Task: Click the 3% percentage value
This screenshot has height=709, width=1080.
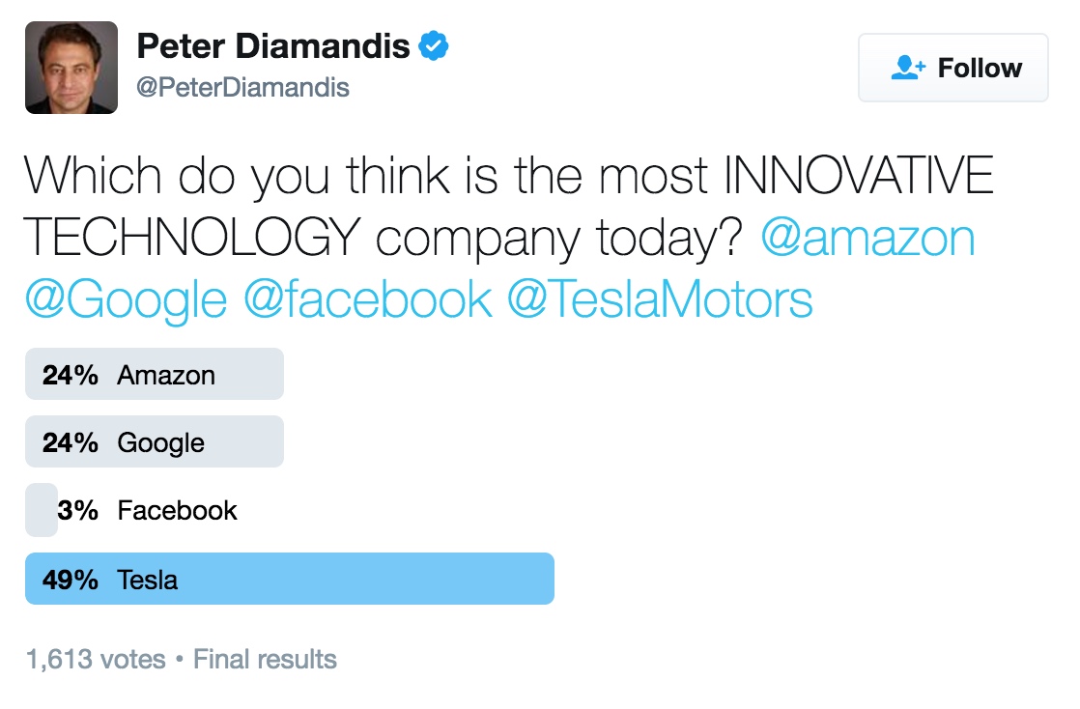Action: 77,510
